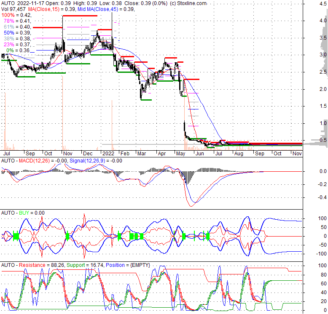The height and width of the screenshot is (314, 328).
Task: Click the 4.0 price axis value
Action: [x=323, y=21]
